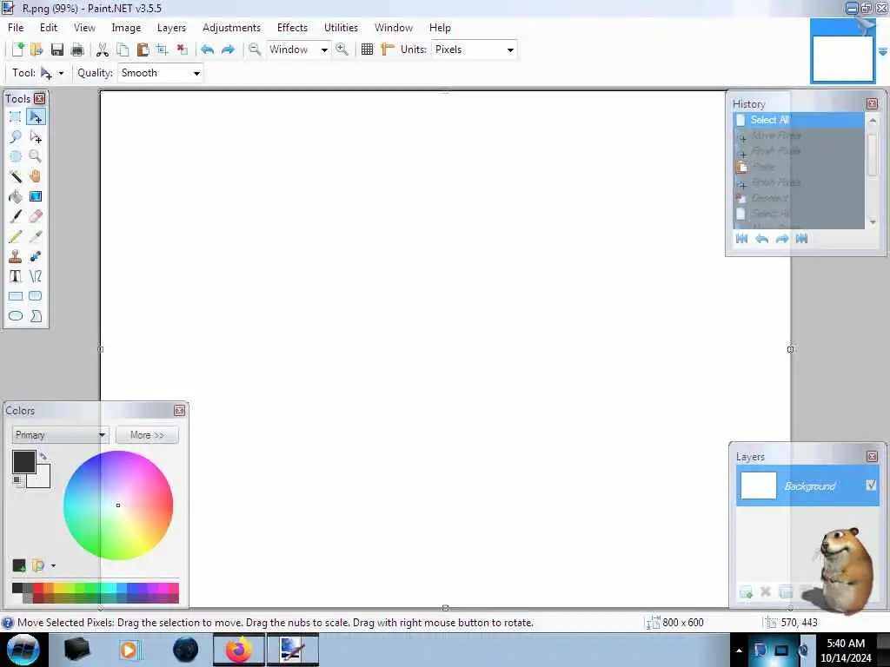This screenshot has width=890, height=667.
Task: Click the Windows Start button
Action: (x=23, y=650)
